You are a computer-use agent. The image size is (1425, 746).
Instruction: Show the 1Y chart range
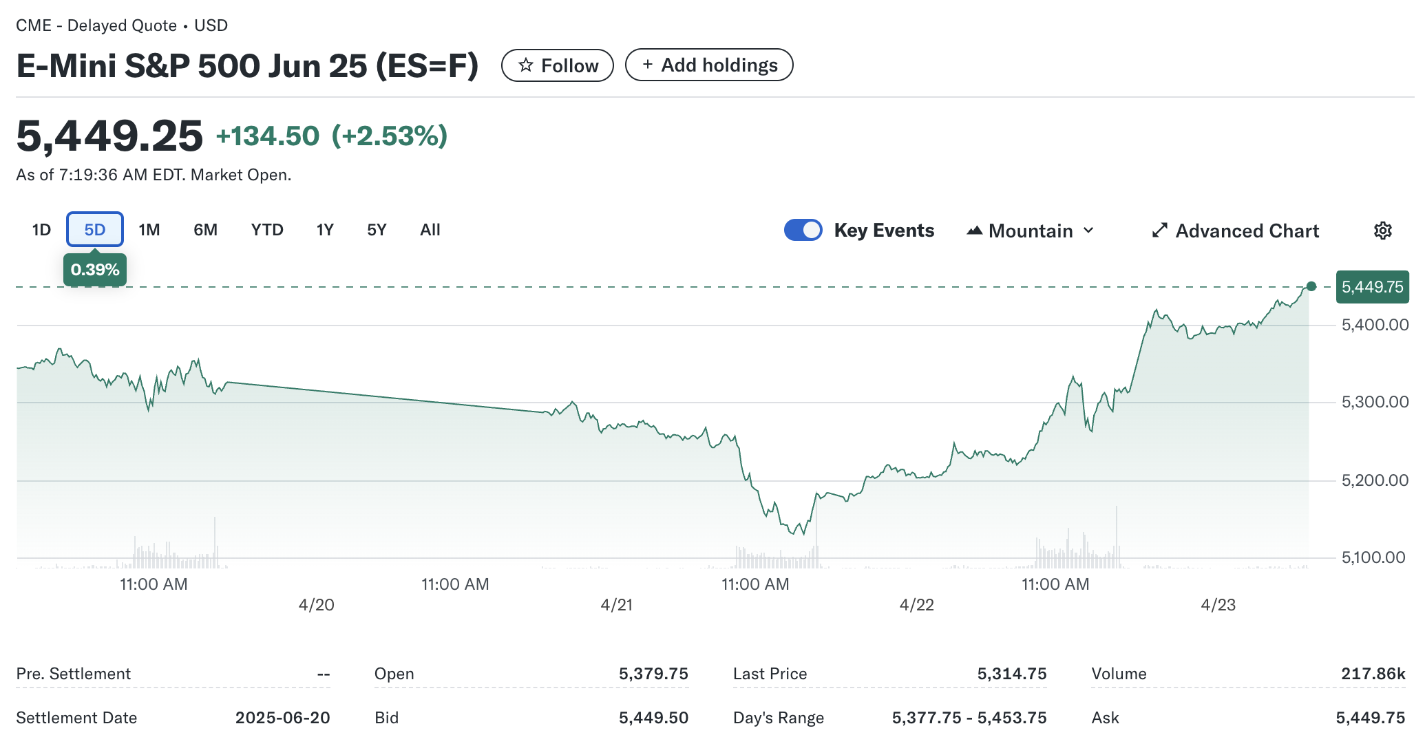coord(325,230)
